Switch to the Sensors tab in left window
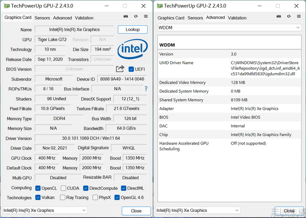The width and height of the screenshot is (306, 218). coord(42,18)
